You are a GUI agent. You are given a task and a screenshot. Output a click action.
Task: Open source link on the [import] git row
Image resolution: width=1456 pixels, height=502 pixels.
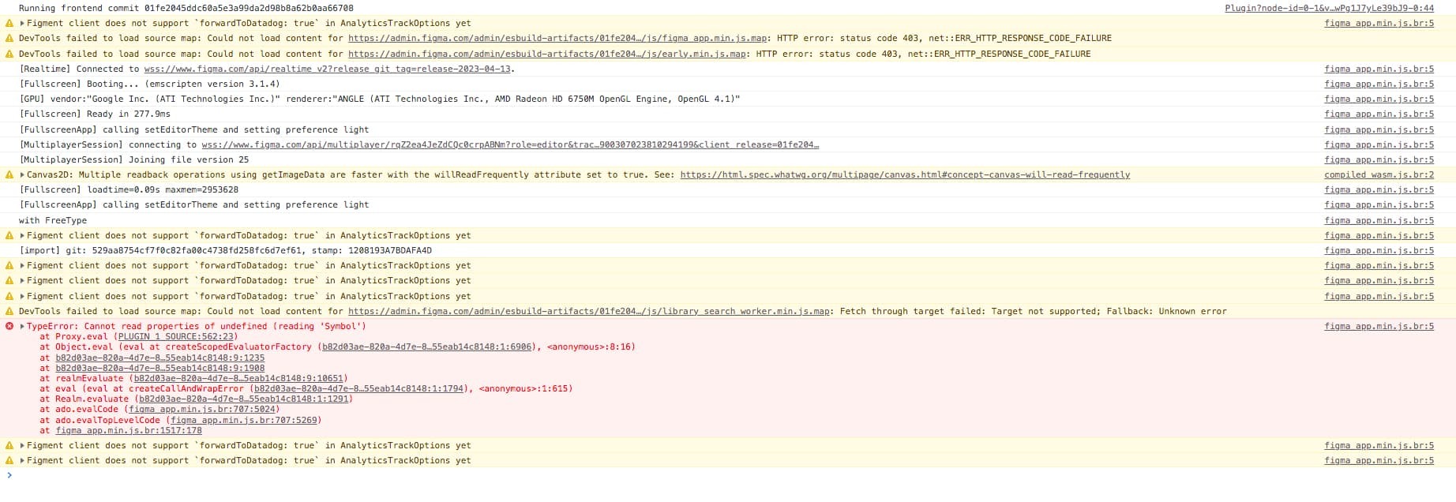1379,250
